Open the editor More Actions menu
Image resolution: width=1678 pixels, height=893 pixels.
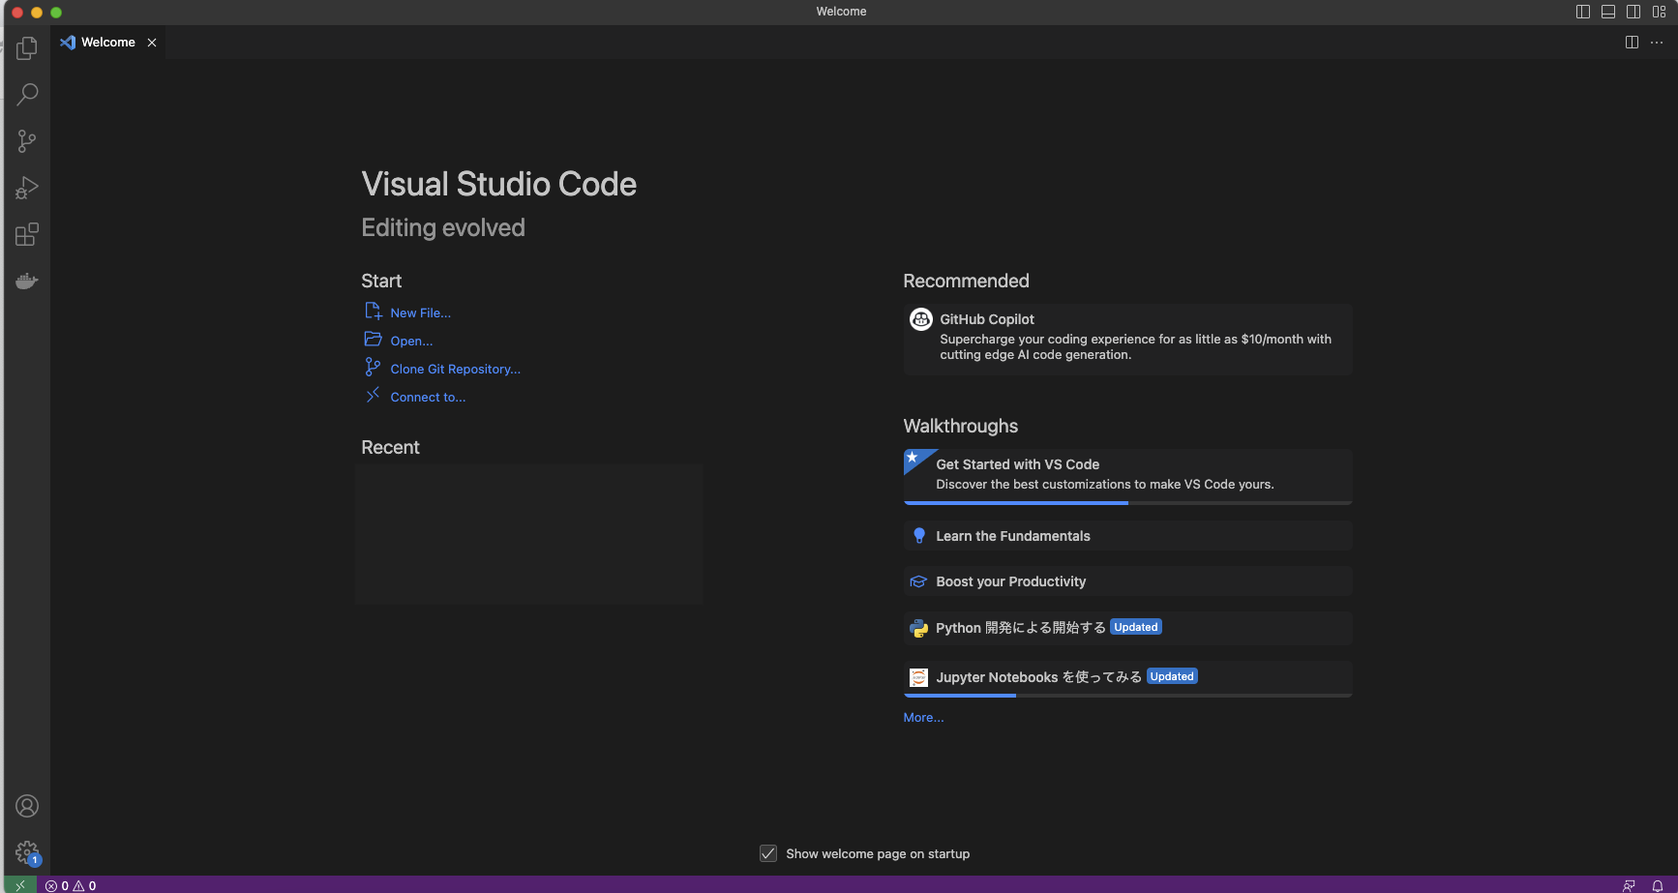1657,43
